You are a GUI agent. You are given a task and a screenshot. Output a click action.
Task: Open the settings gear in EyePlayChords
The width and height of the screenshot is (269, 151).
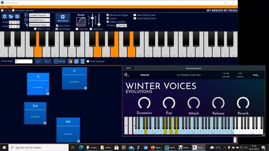tap(5, 16)
